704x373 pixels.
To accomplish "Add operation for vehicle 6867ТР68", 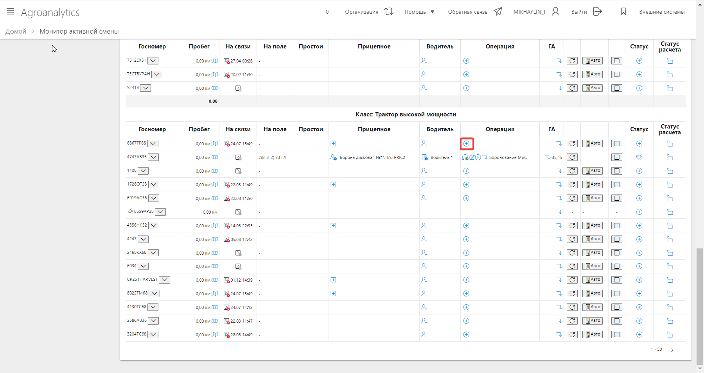I will point(466,144).
